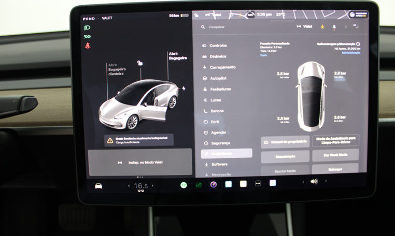Viewport: 395px width, 236px height.
Task: Launch the purple camera lens app
Action: (214, 185)
